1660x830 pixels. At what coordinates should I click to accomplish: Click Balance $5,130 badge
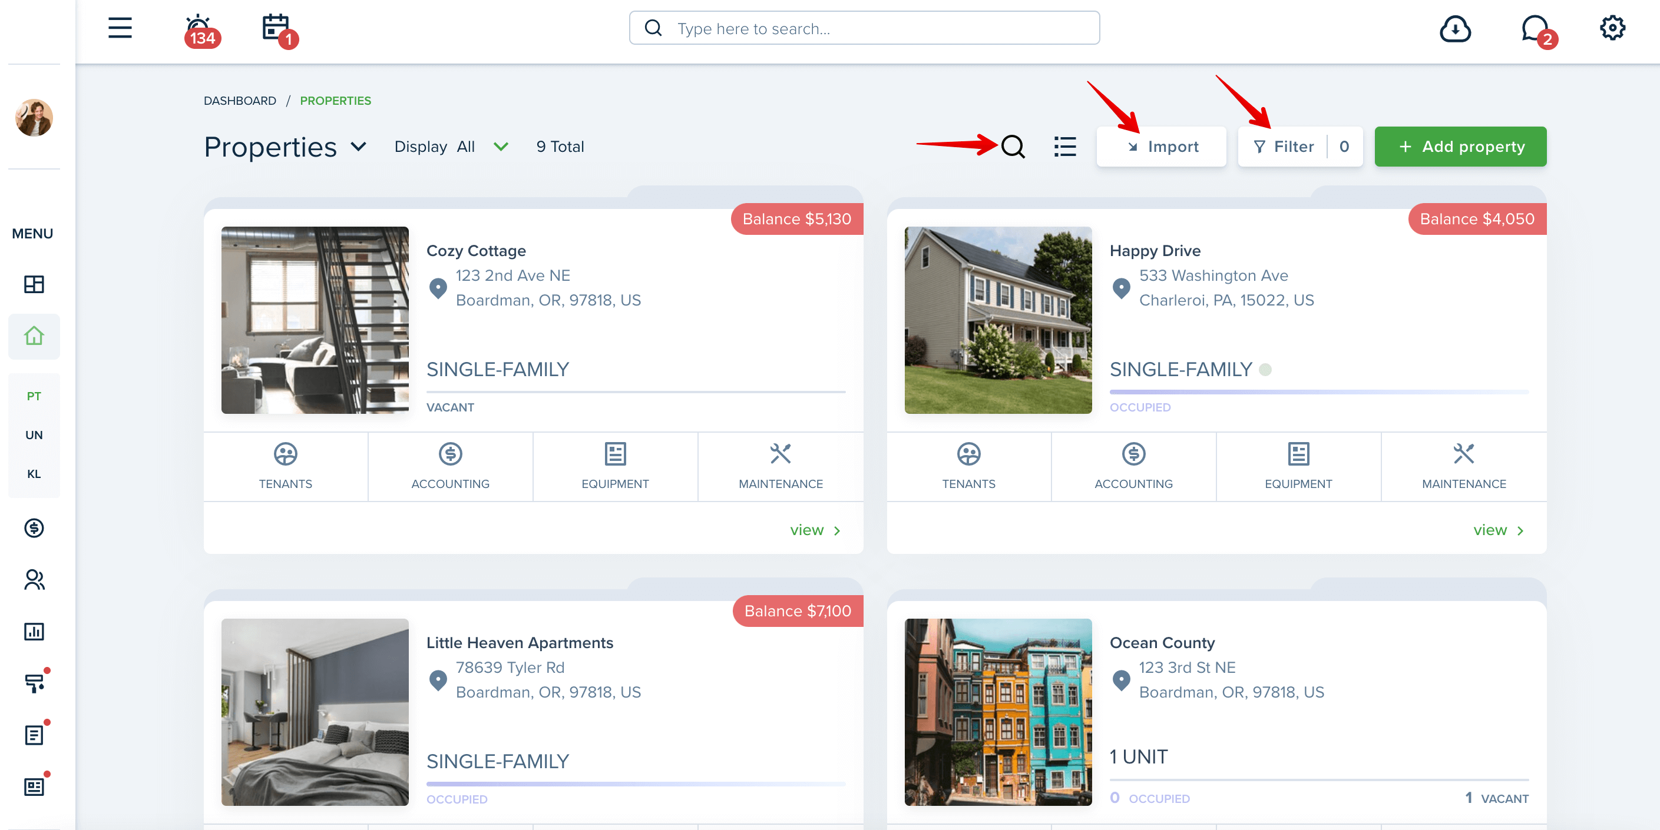796,219
